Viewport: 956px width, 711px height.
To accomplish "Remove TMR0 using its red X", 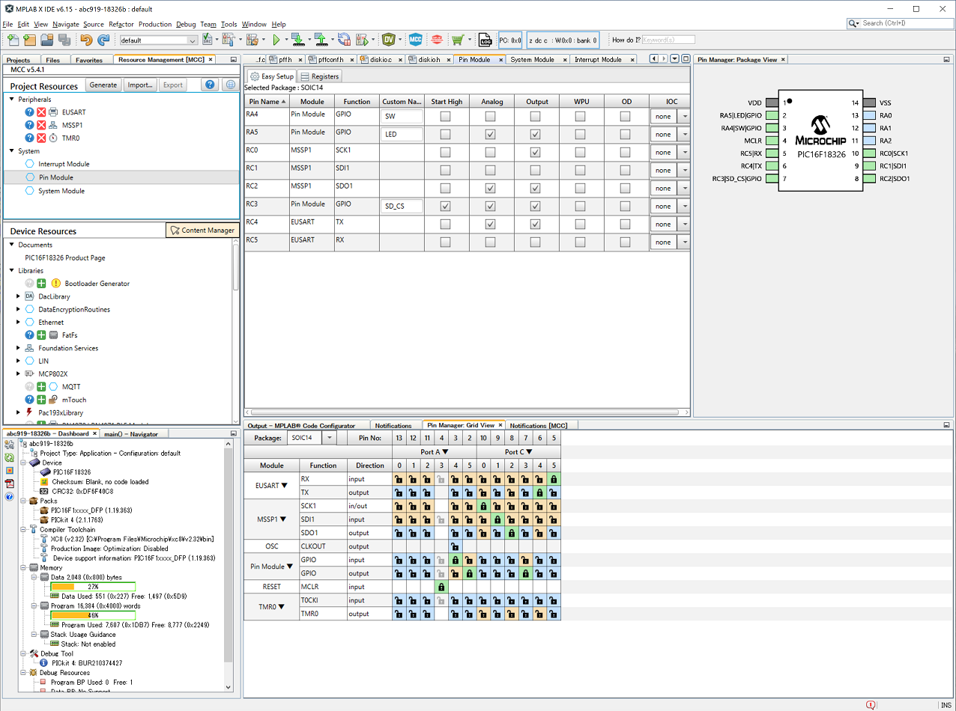I will pos(41,138).
